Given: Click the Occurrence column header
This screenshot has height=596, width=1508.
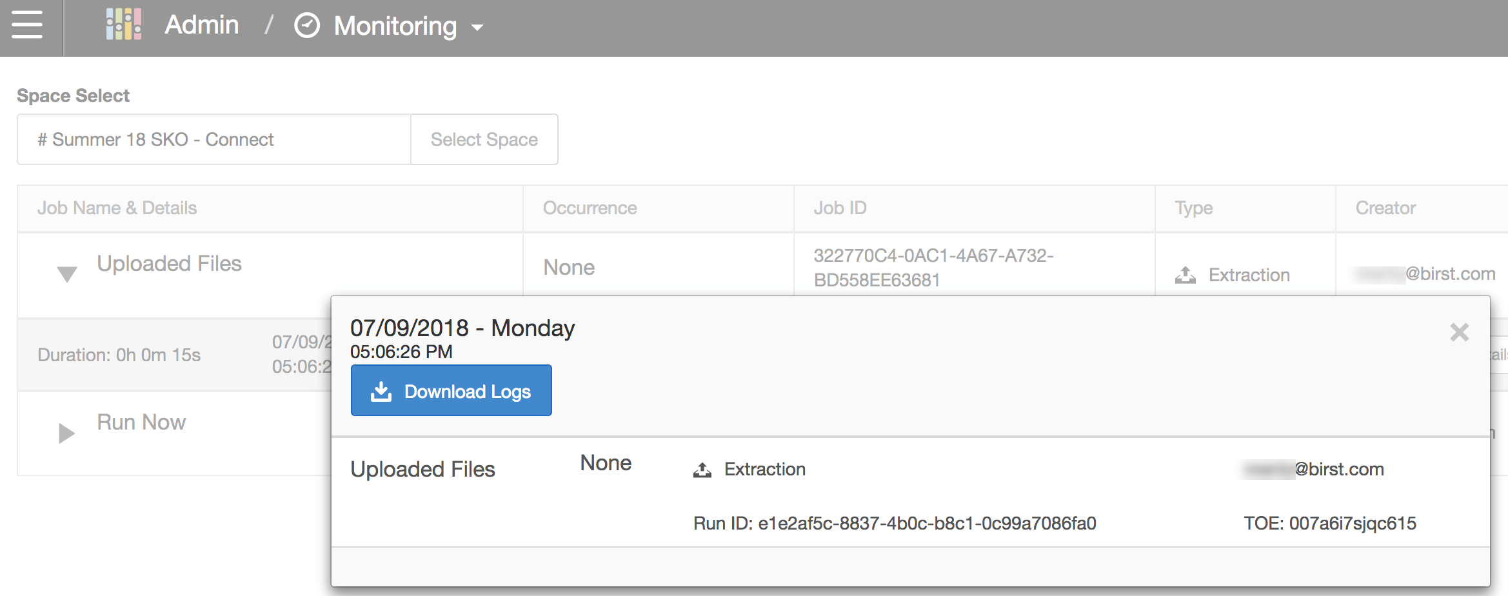Looking at the screenshot, I should tap(590, 208).
